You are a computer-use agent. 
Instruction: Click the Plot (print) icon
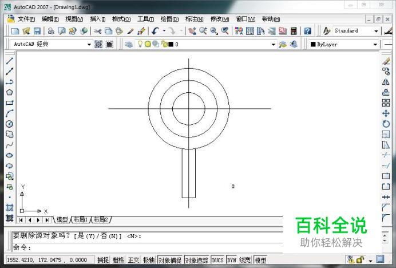pyautogui.click(x=51, y=31)
